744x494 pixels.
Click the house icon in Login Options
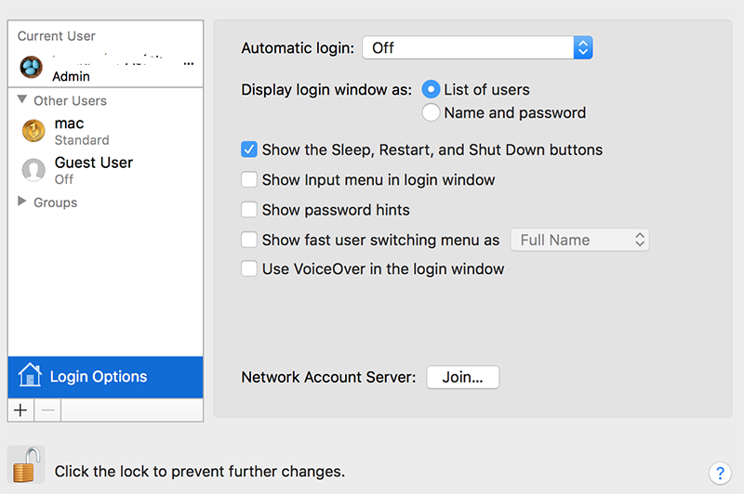click(x=30, y=376)
